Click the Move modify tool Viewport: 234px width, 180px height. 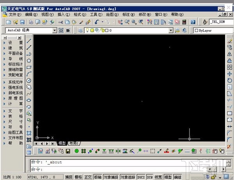click(230, 74)
